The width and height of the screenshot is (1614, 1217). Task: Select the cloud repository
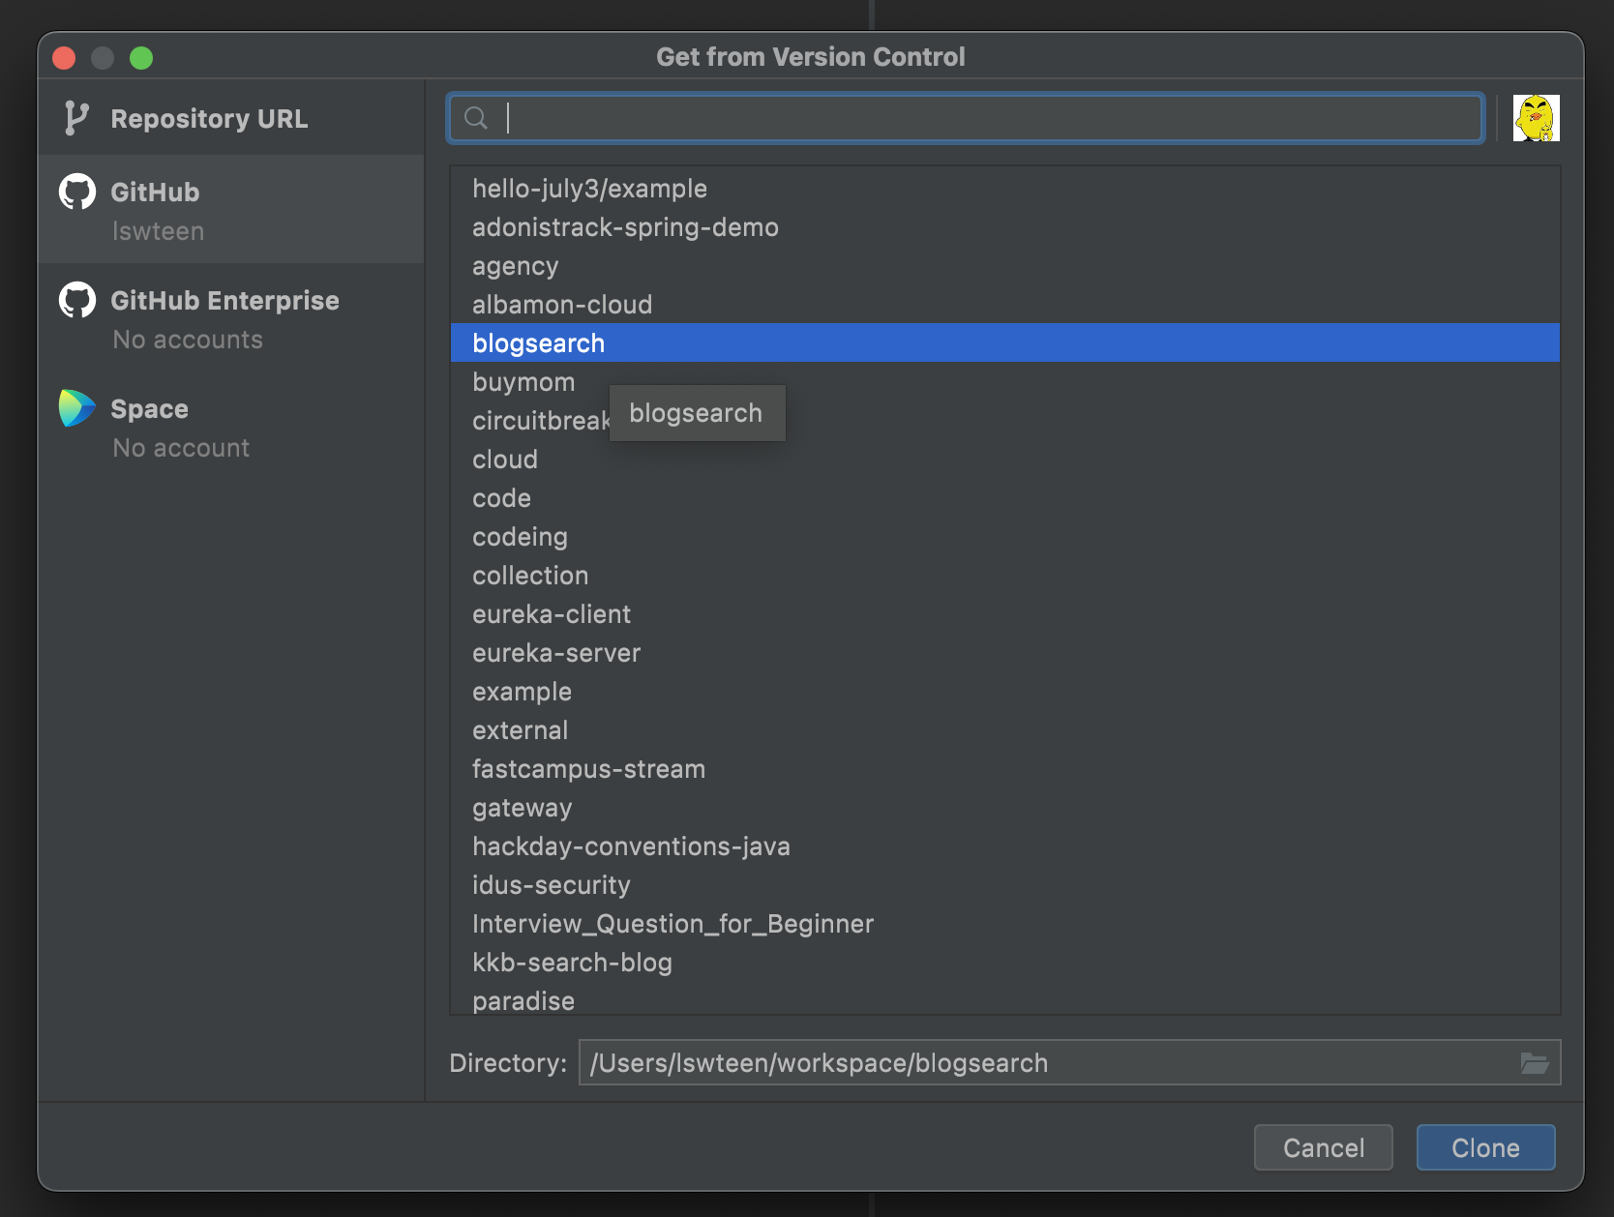pos(1004,459)
